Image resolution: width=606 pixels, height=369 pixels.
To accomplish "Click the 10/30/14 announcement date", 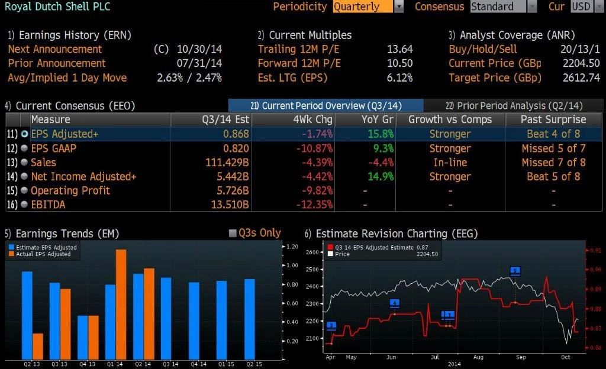I will tap(199, 50).
